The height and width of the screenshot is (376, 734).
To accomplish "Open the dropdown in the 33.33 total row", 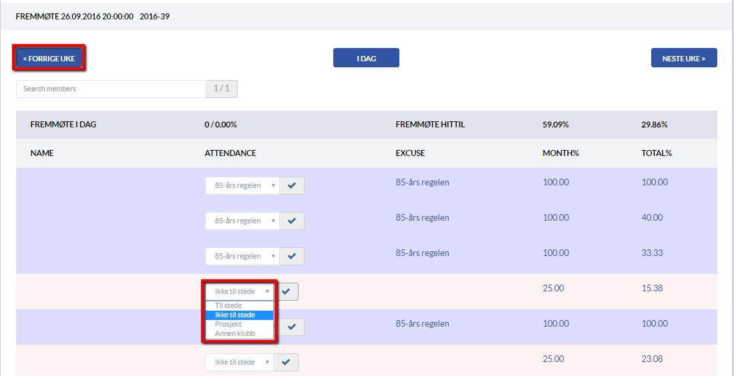I will (242, 257).
